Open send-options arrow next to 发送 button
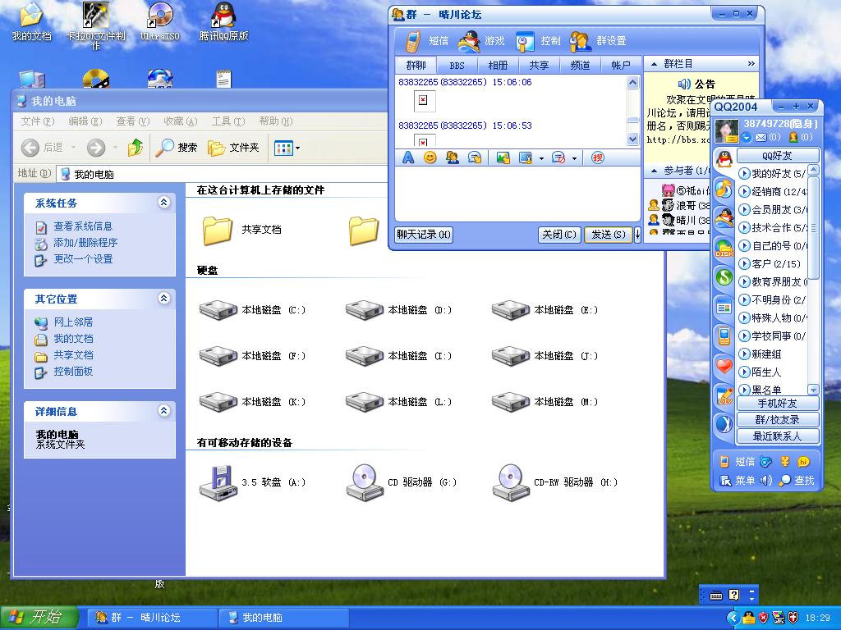Viewport: 841px width, 630px height. 637,235
